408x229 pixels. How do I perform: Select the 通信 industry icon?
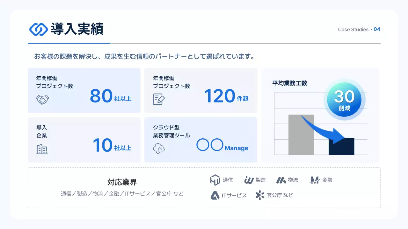215,179
